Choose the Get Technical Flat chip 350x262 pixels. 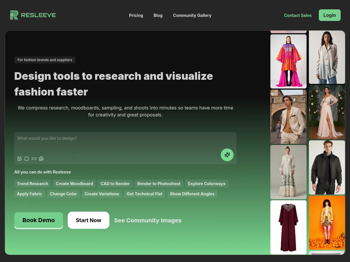tap(144, 194)
